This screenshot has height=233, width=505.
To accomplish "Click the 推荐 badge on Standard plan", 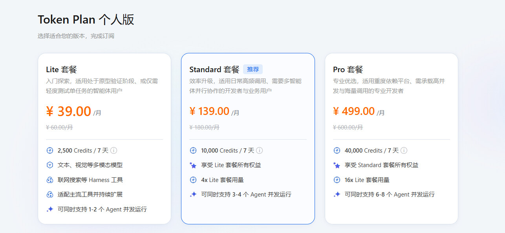I will (x=253, y=69).
